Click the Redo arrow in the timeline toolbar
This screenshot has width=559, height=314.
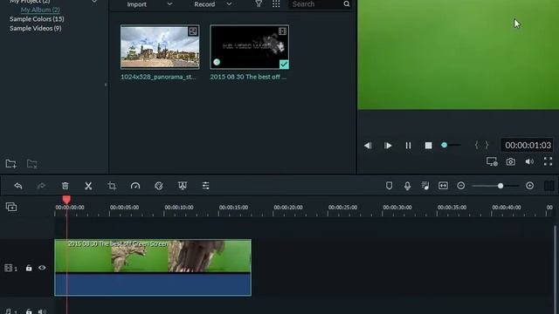coord(41,186)
